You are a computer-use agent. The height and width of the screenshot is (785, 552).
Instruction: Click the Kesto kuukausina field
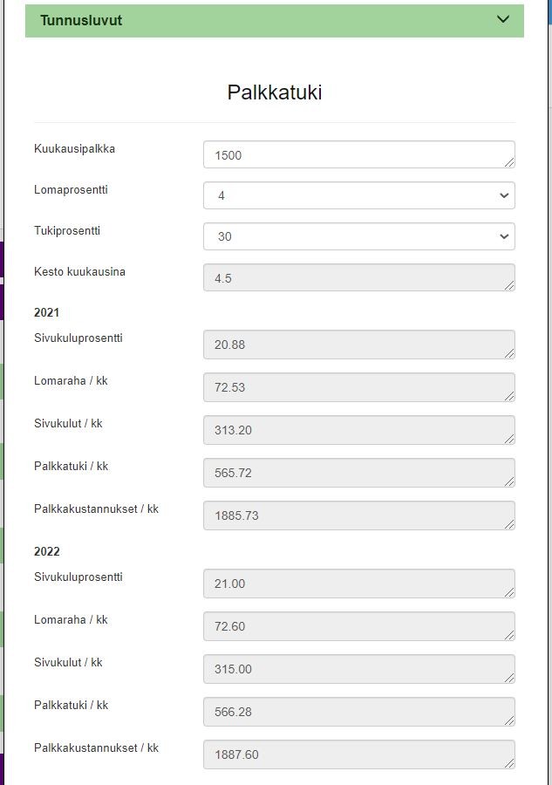(358, 277)
